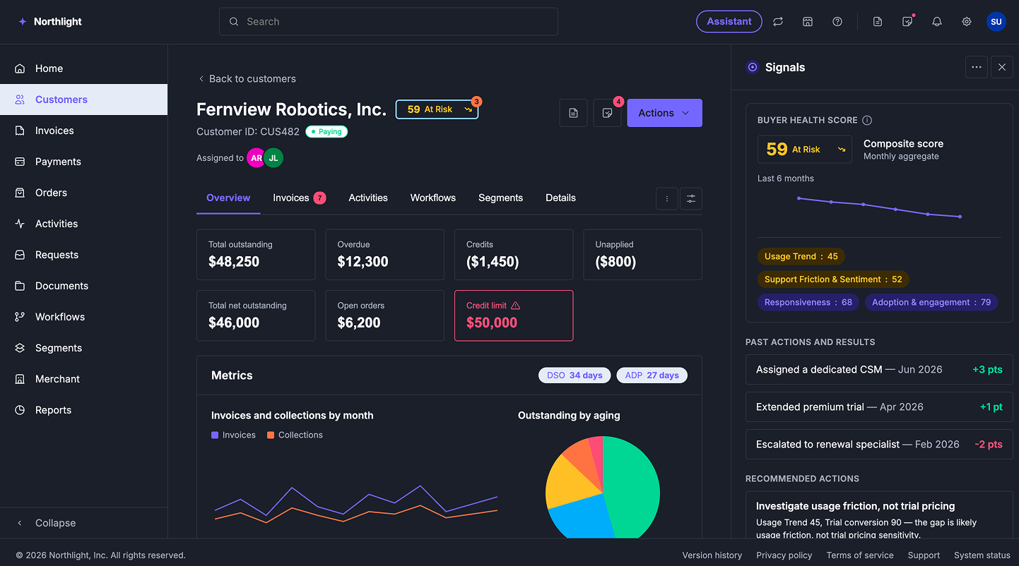The image size is (1019, 566).
Task: Open settings gear in the header
Action: 967,22
